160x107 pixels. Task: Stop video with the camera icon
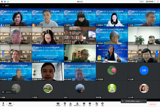[x=10, y=104]
